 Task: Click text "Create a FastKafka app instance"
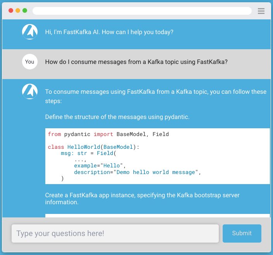point(90,195)
